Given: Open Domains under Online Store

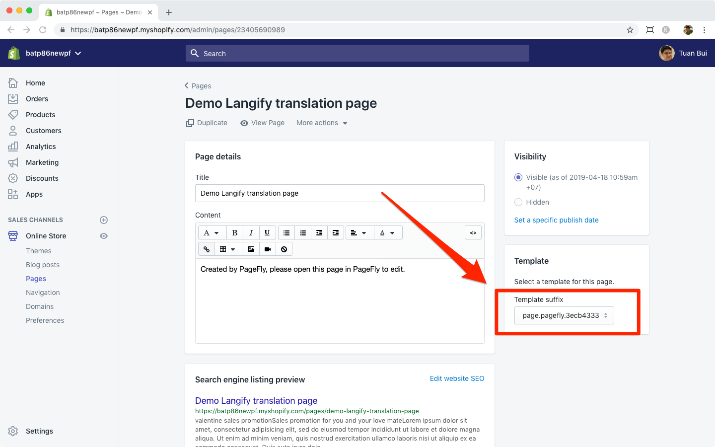Looking at the screenshot, I should click(40, 306).
